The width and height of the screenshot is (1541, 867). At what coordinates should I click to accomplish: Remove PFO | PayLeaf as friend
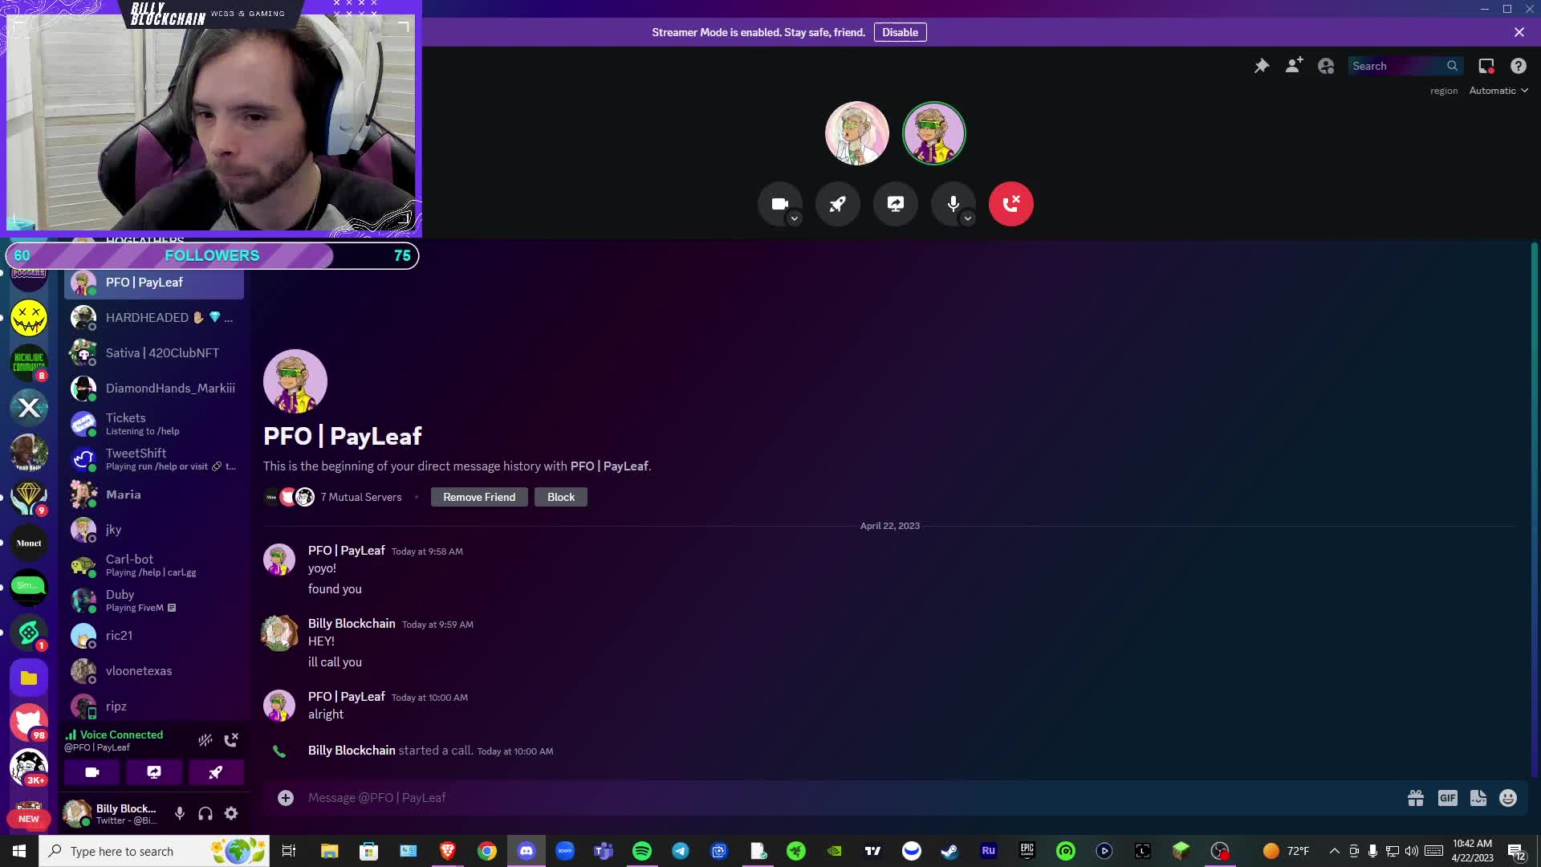(479, 497)
